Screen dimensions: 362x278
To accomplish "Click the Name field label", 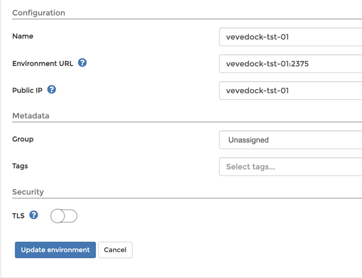I will pos(22,36).
